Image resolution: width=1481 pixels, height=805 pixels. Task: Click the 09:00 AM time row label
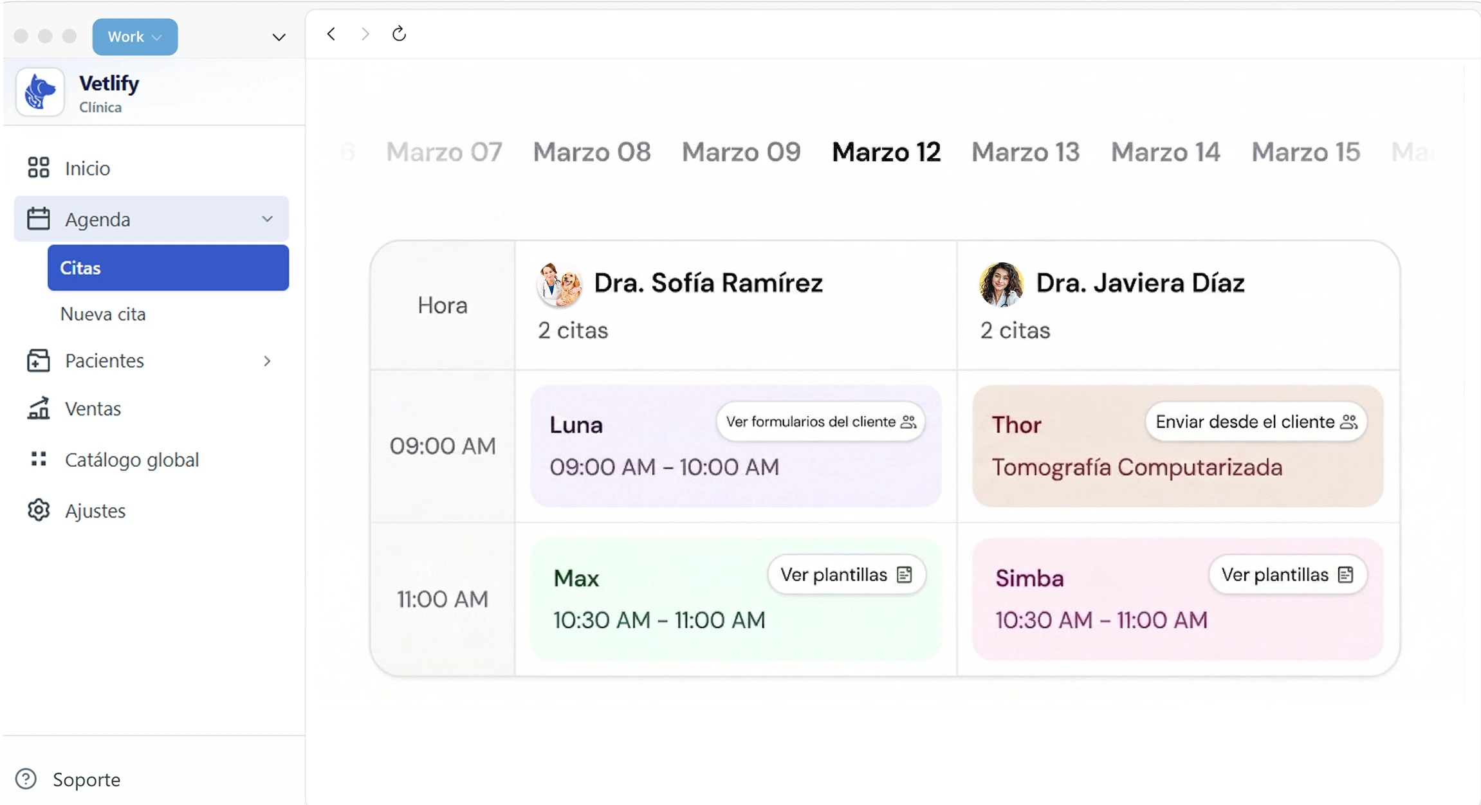(443, 446)
